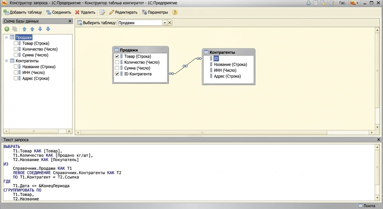The image size is (383, 209).
Task: Click the diagram vertical scrollbar thumb
Action: click(377, 70)
